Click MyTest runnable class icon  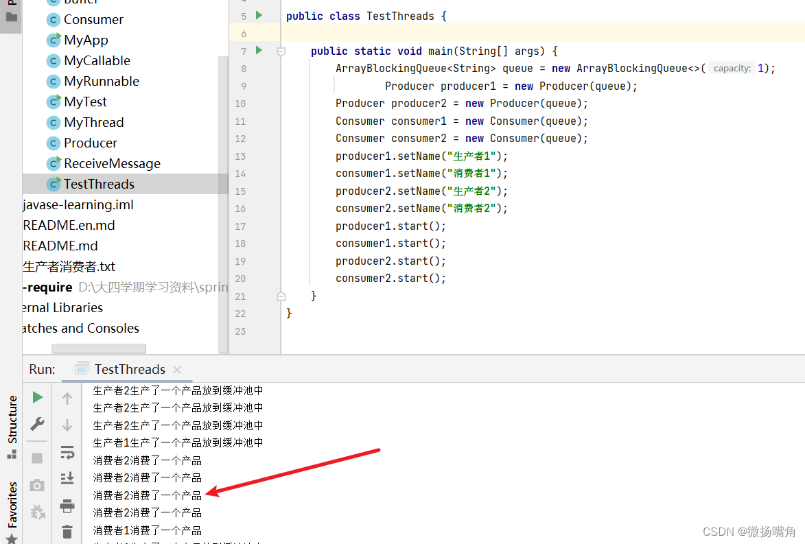(x=54, y=101)
